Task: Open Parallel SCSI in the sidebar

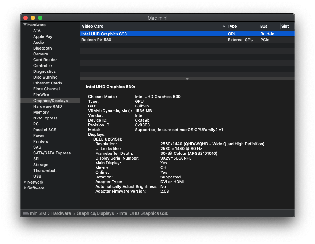Action: [x=45, y=130]
